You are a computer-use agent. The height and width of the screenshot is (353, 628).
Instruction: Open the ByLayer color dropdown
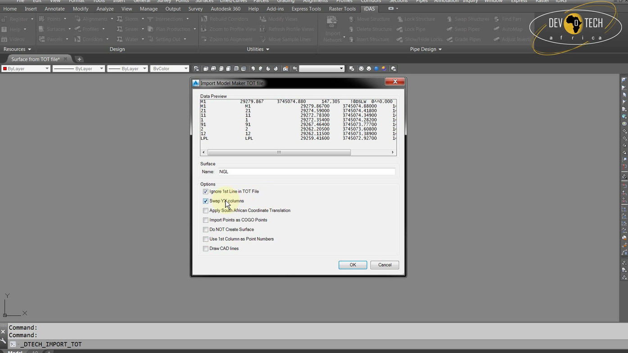tap(26, 69)
